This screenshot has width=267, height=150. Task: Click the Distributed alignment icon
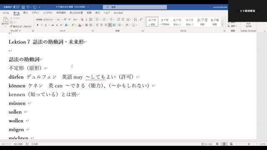(114, 25)
